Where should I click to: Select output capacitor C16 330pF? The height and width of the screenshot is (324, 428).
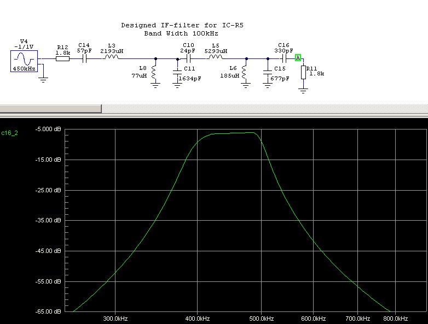tap(284, 58)
